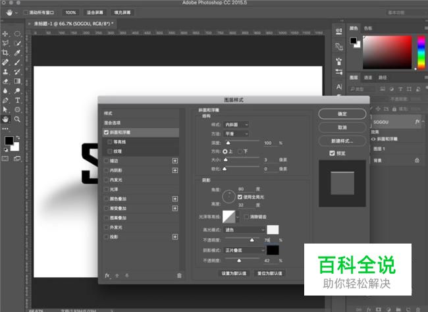Click the trash icon in Layer Style dialog

pyautogui.click(x=179, y=276)
